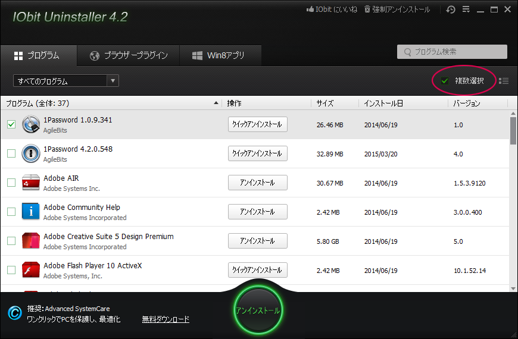Toggle the 複数選択 multi-select checkbox

[x=445, y=81]
